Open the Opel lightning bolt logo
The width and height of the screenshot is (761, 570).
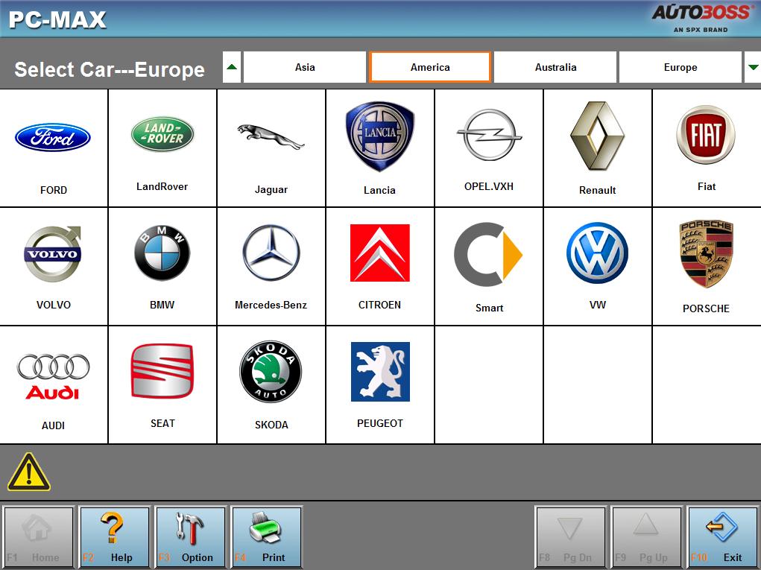pyautogui.click(x=489, y=134)
